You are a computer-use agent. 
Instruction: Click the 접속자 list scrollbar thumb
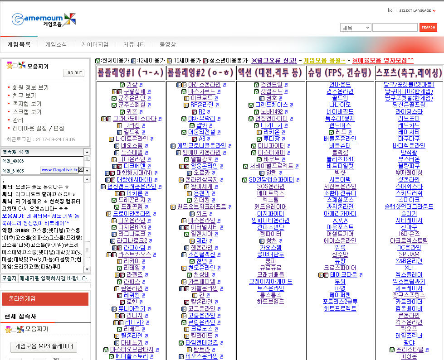(87, 158)
